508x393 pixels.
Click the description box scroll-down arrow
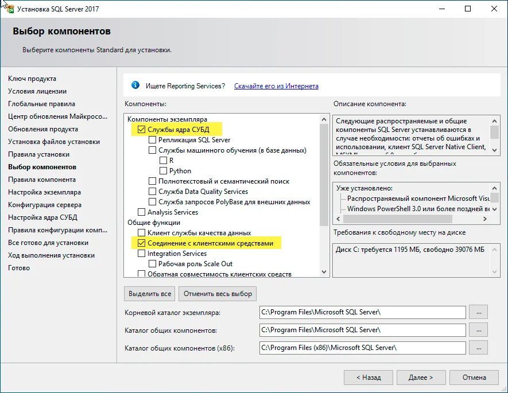[494, 150]
